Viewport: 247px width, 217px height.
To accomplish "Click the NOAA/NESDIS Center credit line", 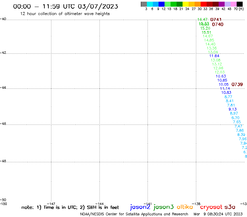I will click(134, 214).
